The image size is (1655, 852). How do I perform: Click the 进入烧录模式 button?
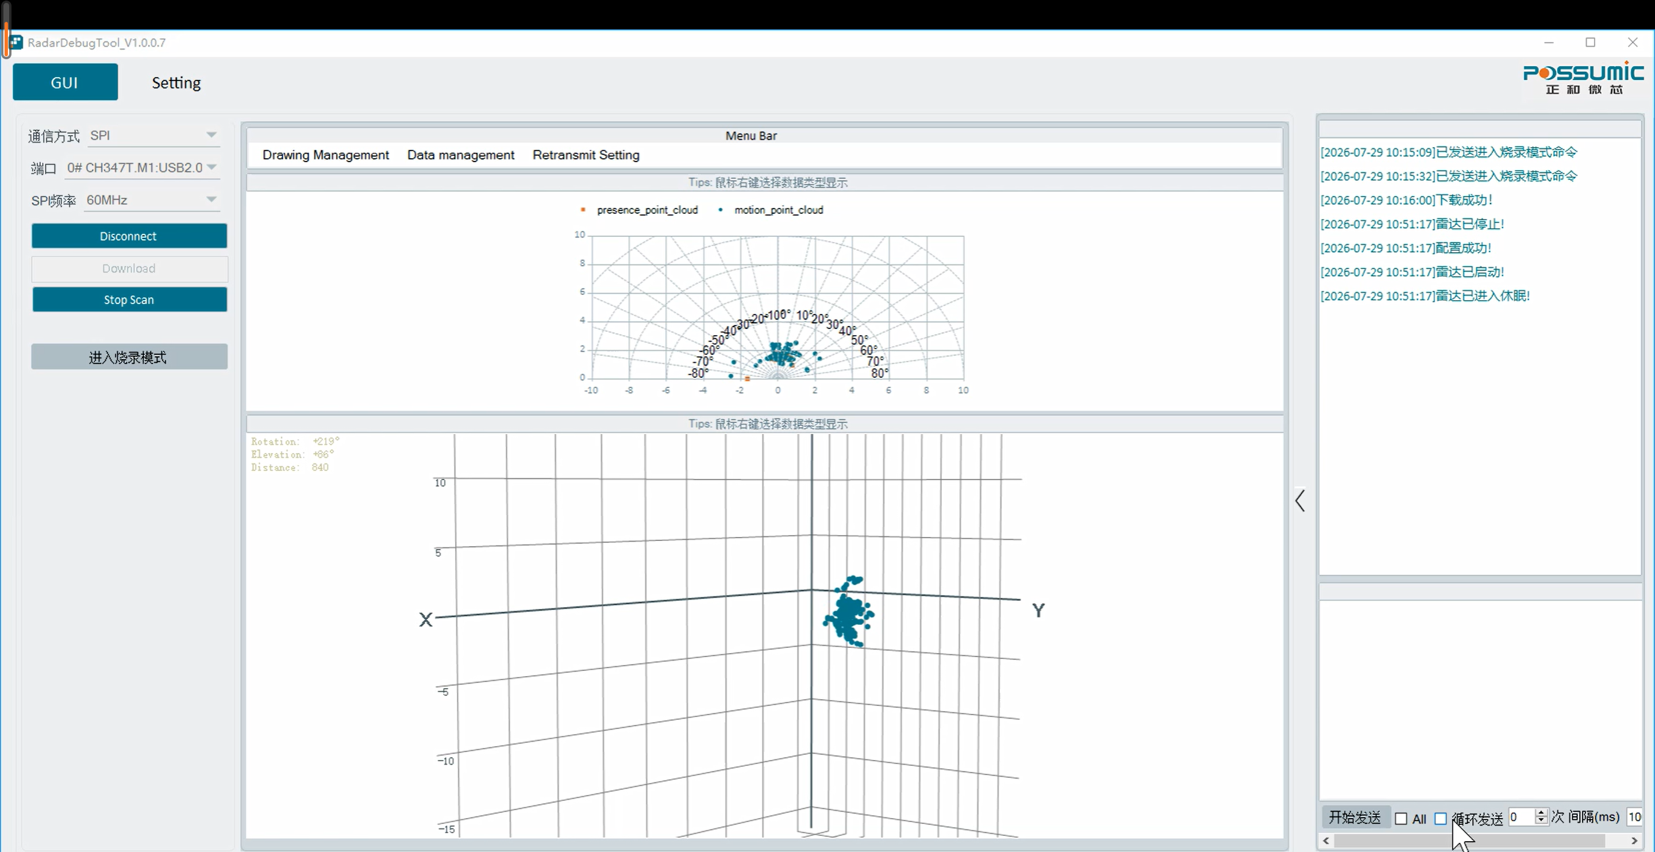point(129,356)
